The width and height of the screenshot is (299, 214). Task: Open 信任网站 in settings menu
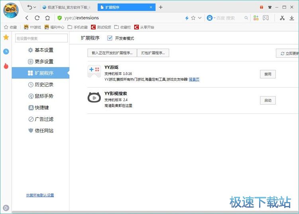point(41,131)
